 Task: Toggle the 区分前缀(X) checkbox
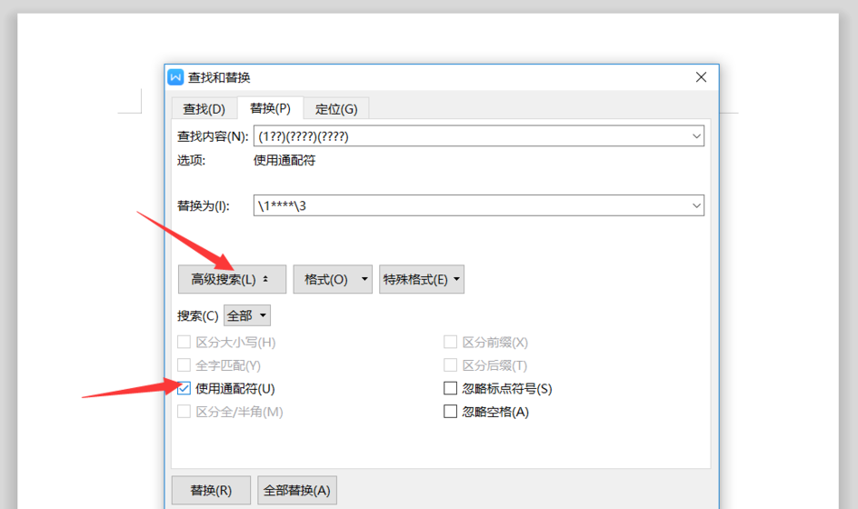point(450,342)
